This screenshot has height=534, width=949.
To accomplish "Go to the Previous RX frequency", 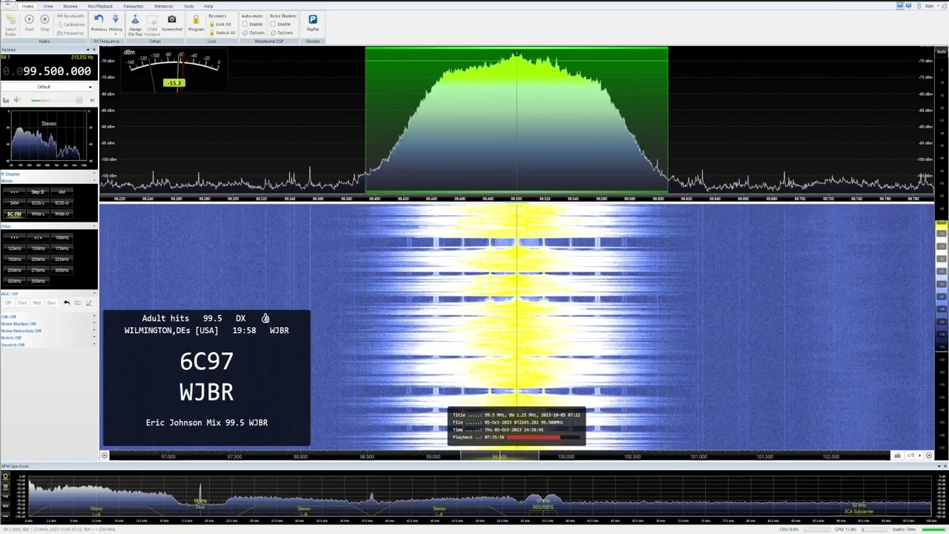I will tap(99, 23).
